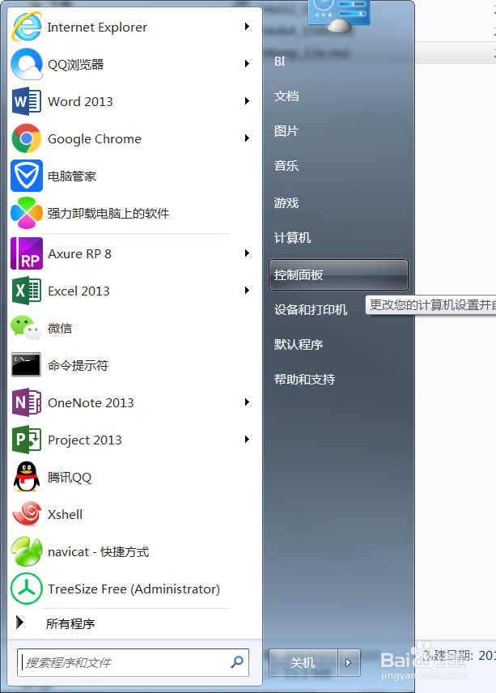Launch the Project 2013 icon
The height and width of the screenshot is (693, 496).
(27, 440)
